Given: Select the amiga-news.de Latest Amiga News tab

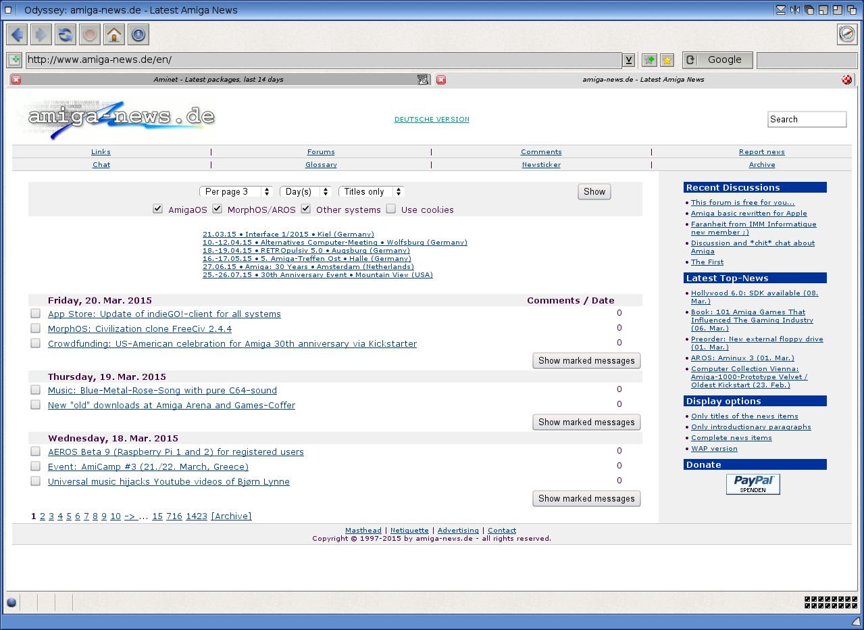Looking at the screenshot, I should pos(643,80).
